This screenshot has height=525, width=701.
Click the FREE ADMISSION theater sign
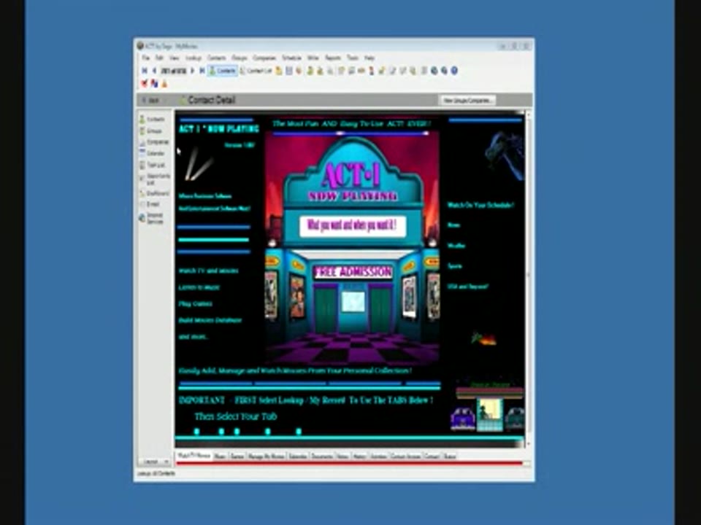click(353, 272)
